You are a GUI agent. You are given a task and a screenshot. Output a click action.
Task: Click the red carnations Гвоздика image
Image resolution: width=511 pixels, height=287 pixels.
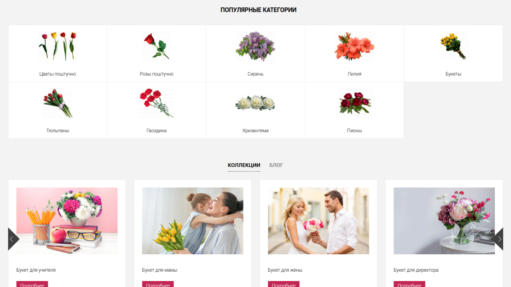[x=156, y=103]
